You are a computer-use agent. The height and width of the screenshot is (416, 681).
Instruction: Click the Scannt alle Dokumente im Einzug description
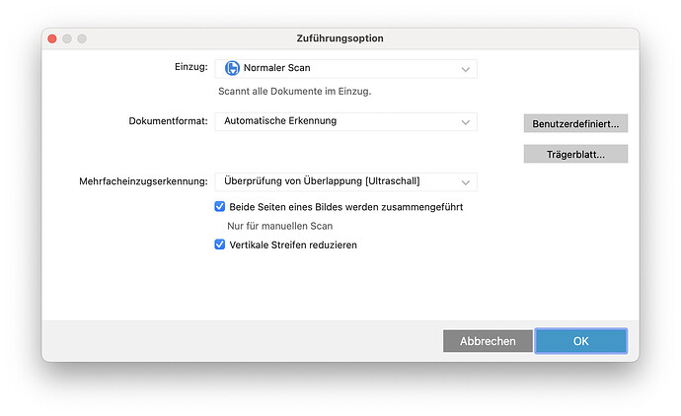point(294,92)
